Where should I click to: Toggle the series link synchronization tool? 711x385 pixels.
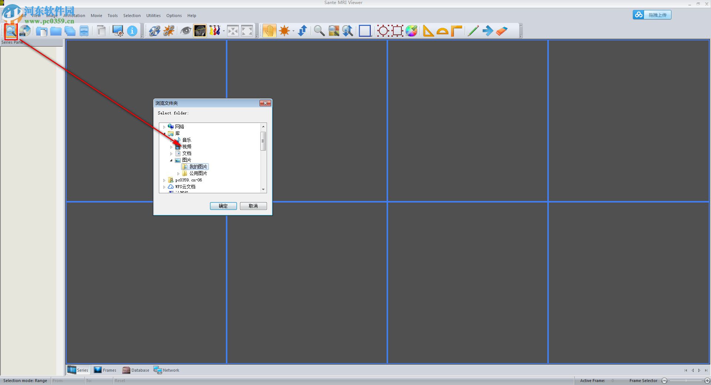[154, 31]
